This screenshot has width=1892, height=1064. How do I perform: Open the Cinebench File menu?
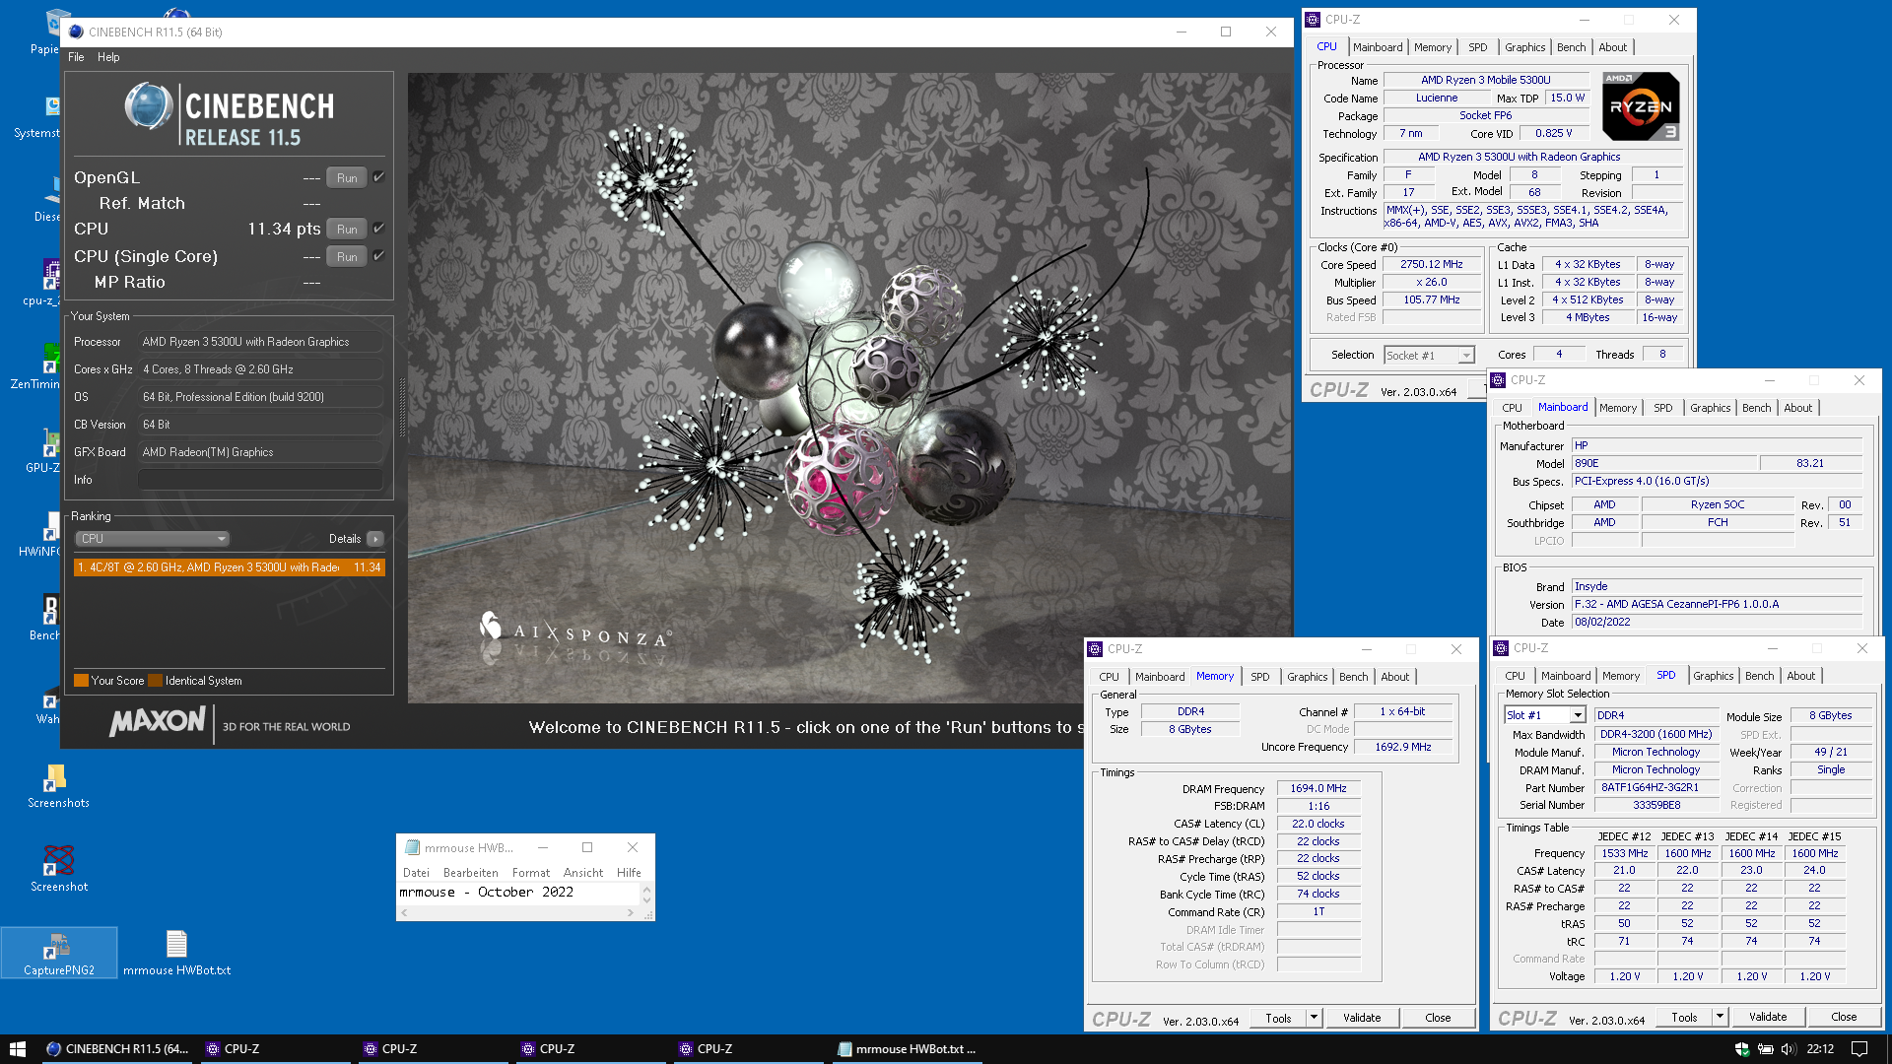[x=76, y=57]
